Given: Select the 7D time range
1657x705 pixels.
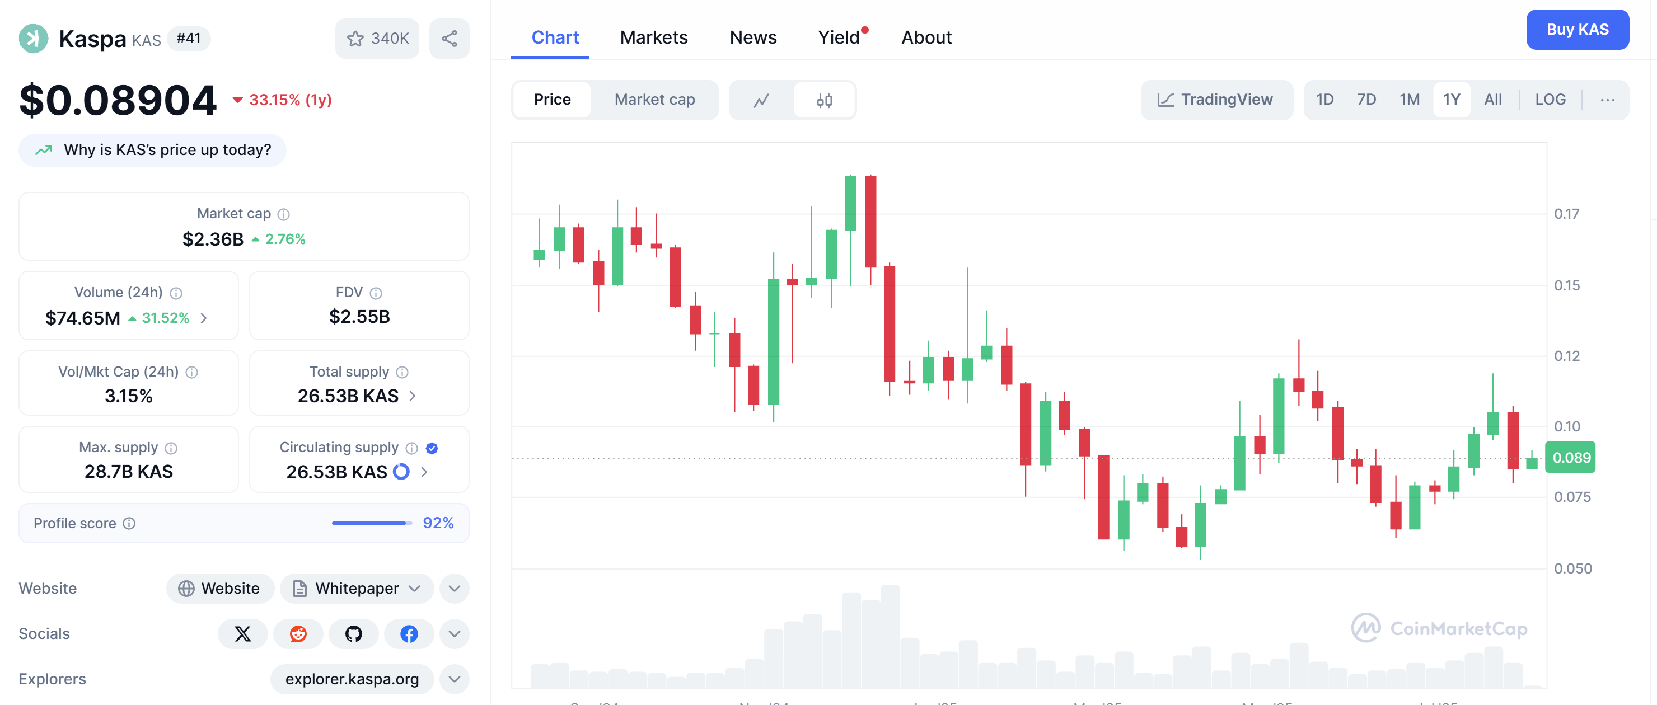Looking at the screenshot, I should pos(1366,100).
